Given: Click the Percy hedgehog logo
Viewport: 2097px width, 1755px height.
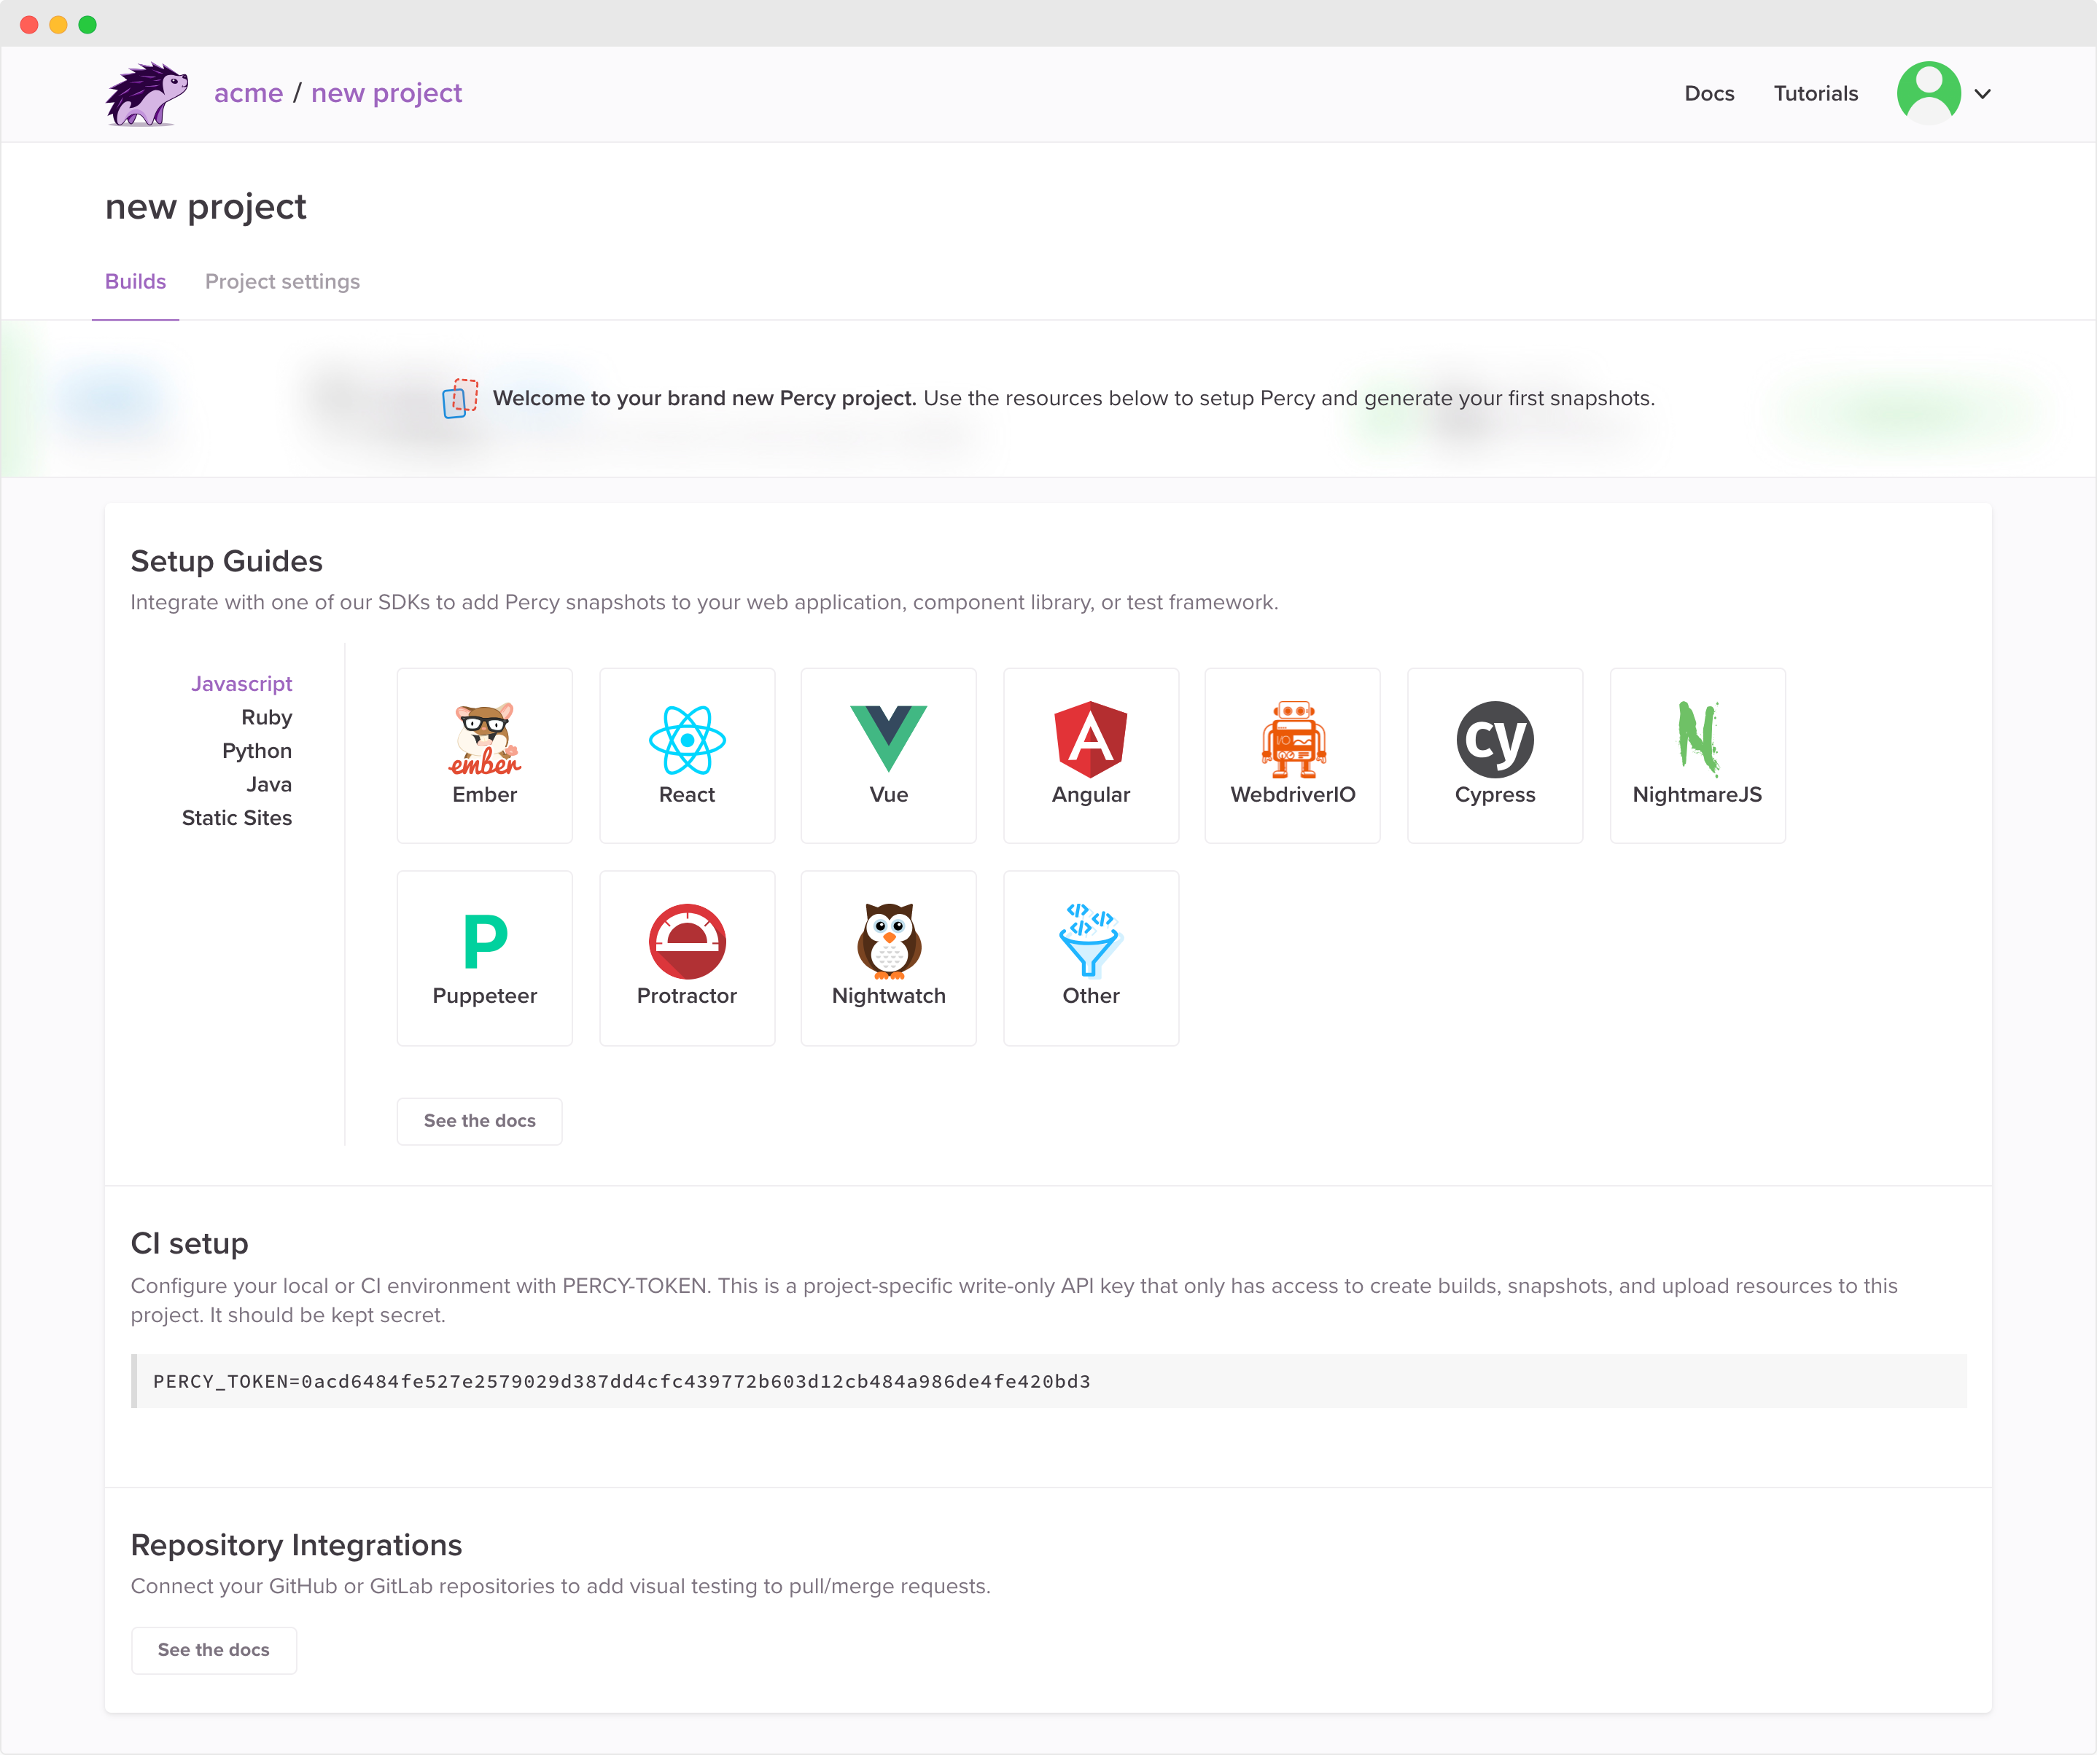Looking at the screenshot, I should [146, 94].
